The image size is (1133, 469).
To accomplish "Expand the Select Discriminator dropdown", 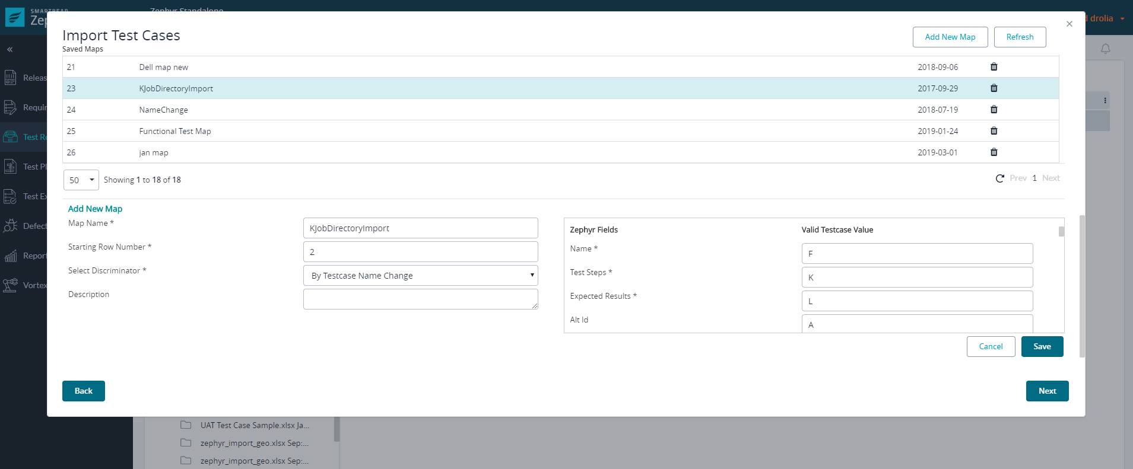I will point(420,276).
